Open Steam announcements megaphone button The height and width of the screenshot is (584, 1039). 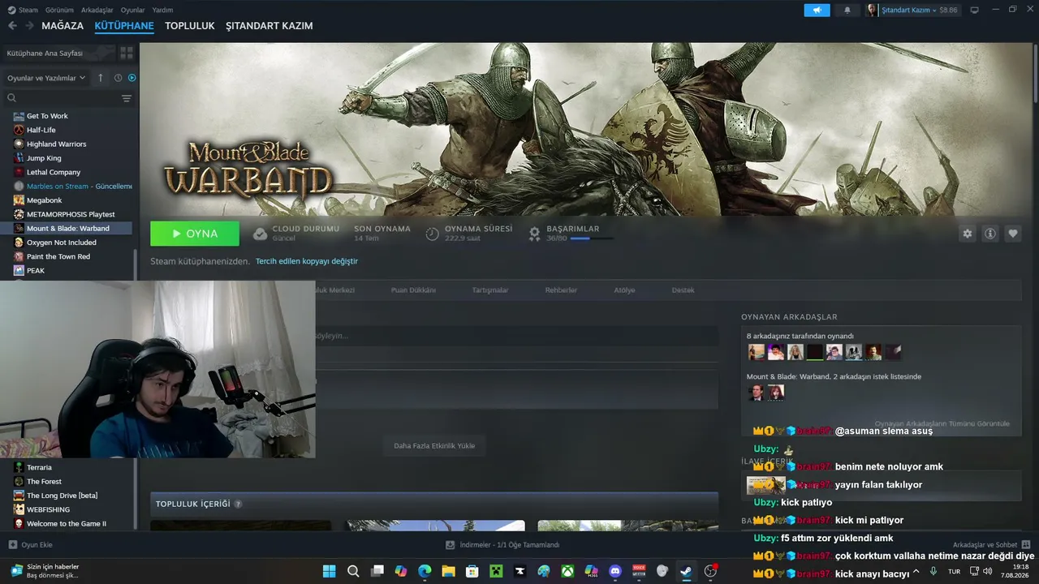tap(817, 10)
